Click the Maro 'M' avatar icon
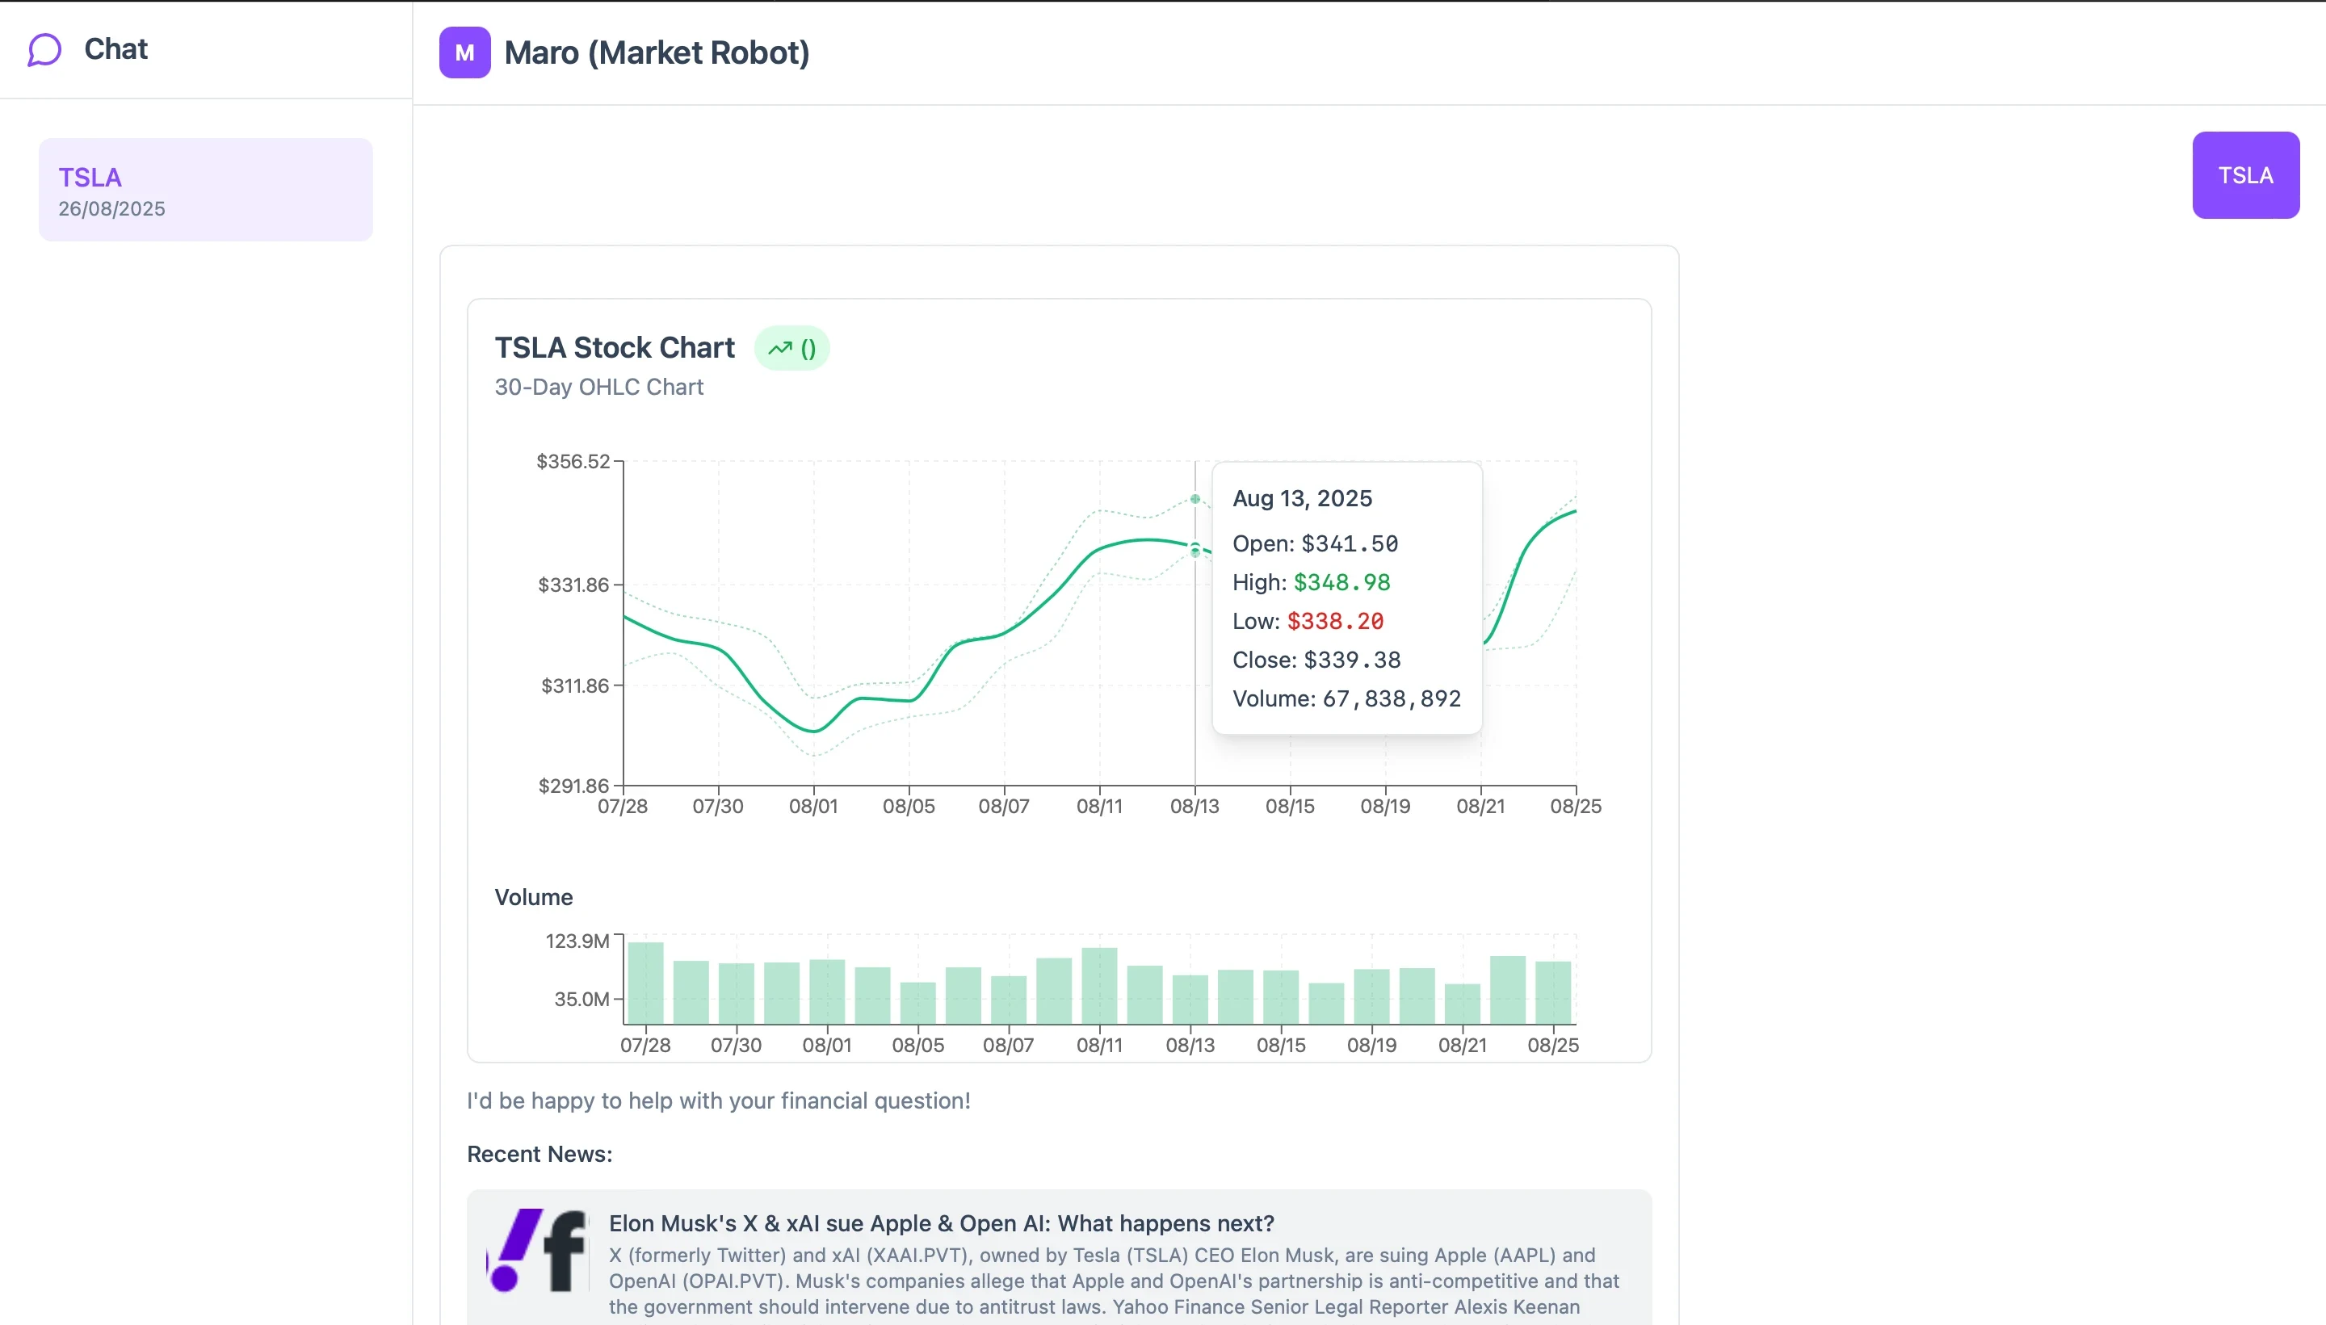Screen dimensions: 2326x1325 (x=464, y=52)
